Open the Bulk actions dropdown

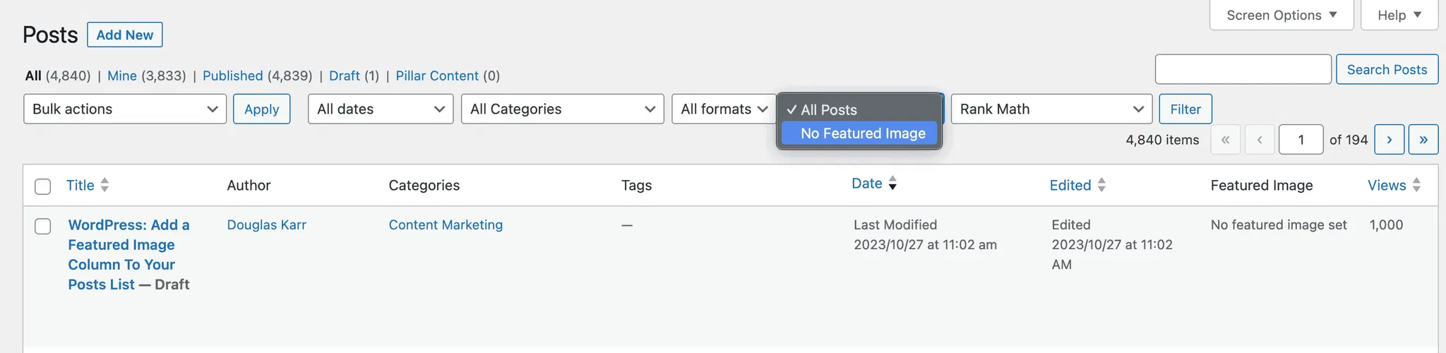click(x=125, y=109)
